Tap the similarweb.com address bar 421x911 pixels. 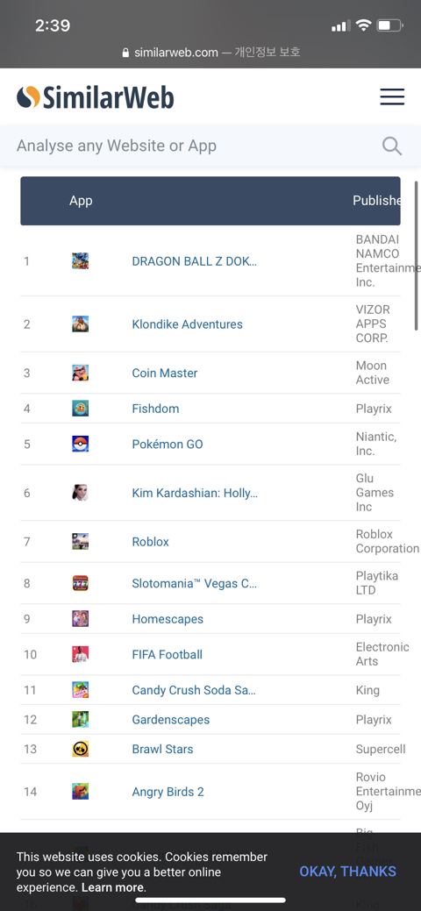210,53
